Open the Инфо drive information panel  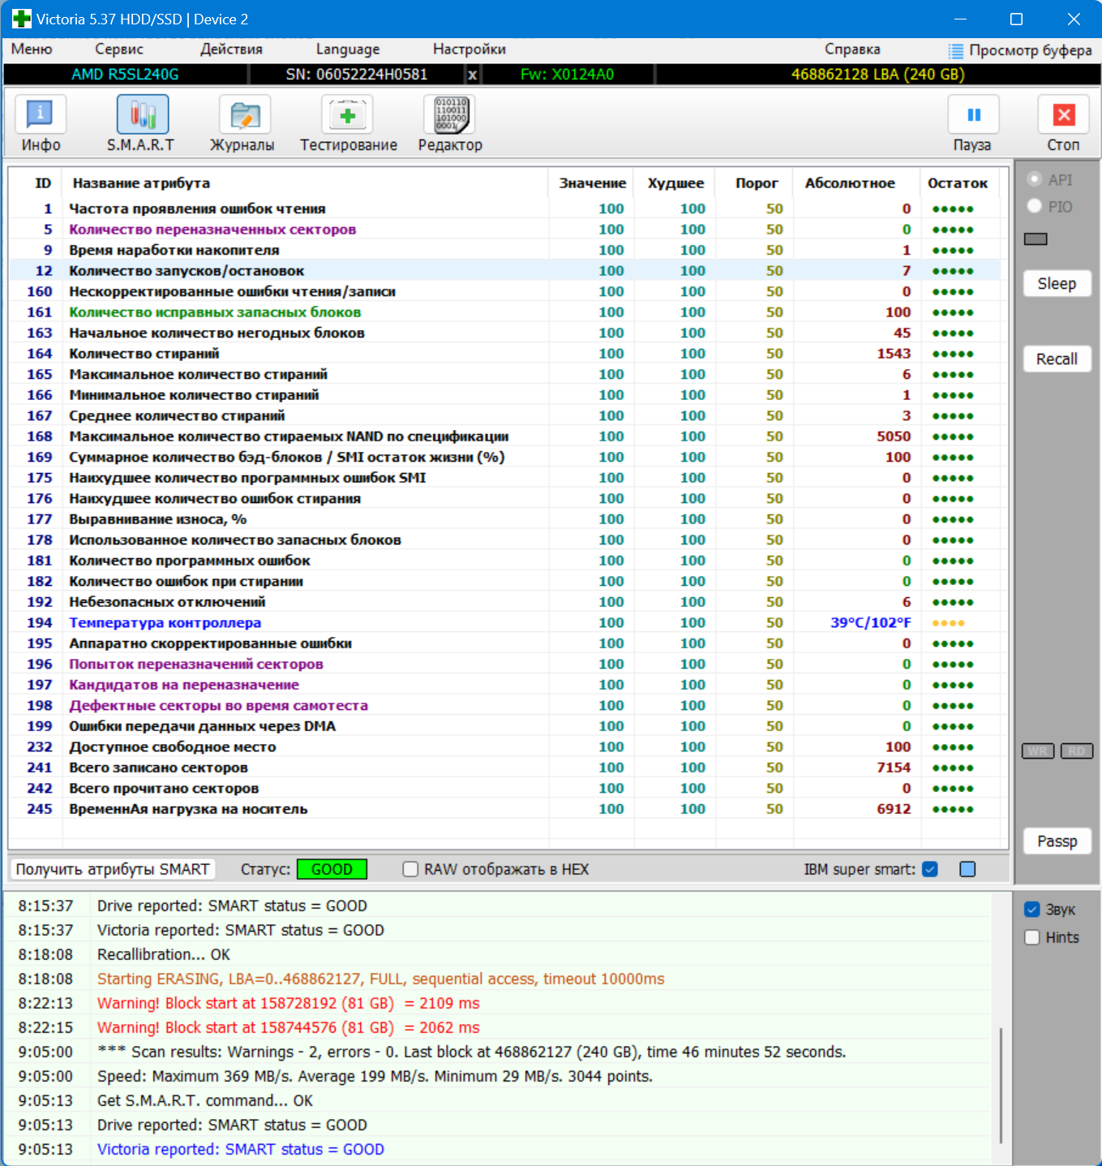[x=41, y=114]
